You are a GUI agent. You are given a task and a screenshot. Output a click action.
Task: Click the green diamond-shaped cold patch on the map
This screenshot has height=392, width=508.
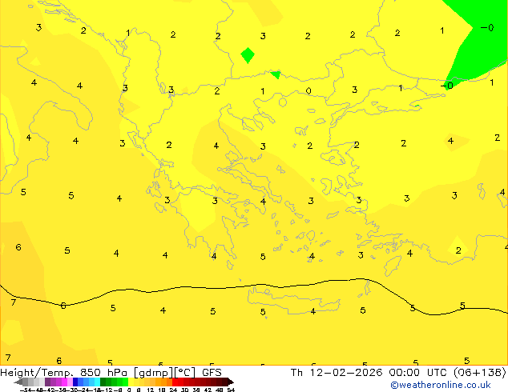(x=248, y=55)
